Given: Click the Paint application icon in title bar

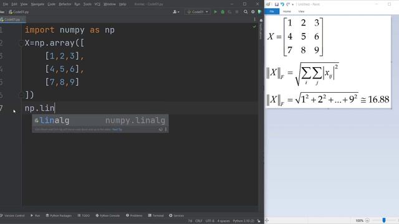Looking at the screenshot, I should point(268,4).
